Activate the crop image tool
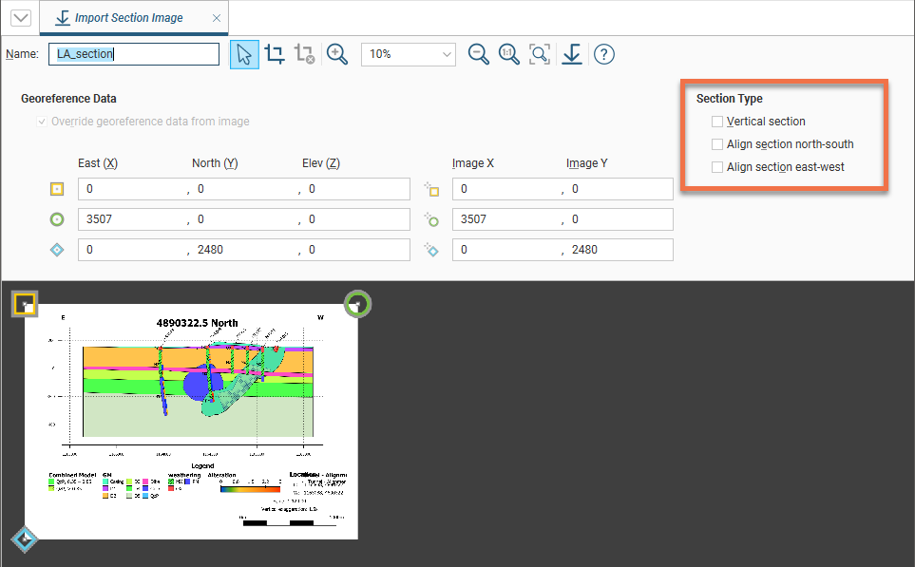Image resolution: width=915 pixels, height=567 pixels. [275, 54]
